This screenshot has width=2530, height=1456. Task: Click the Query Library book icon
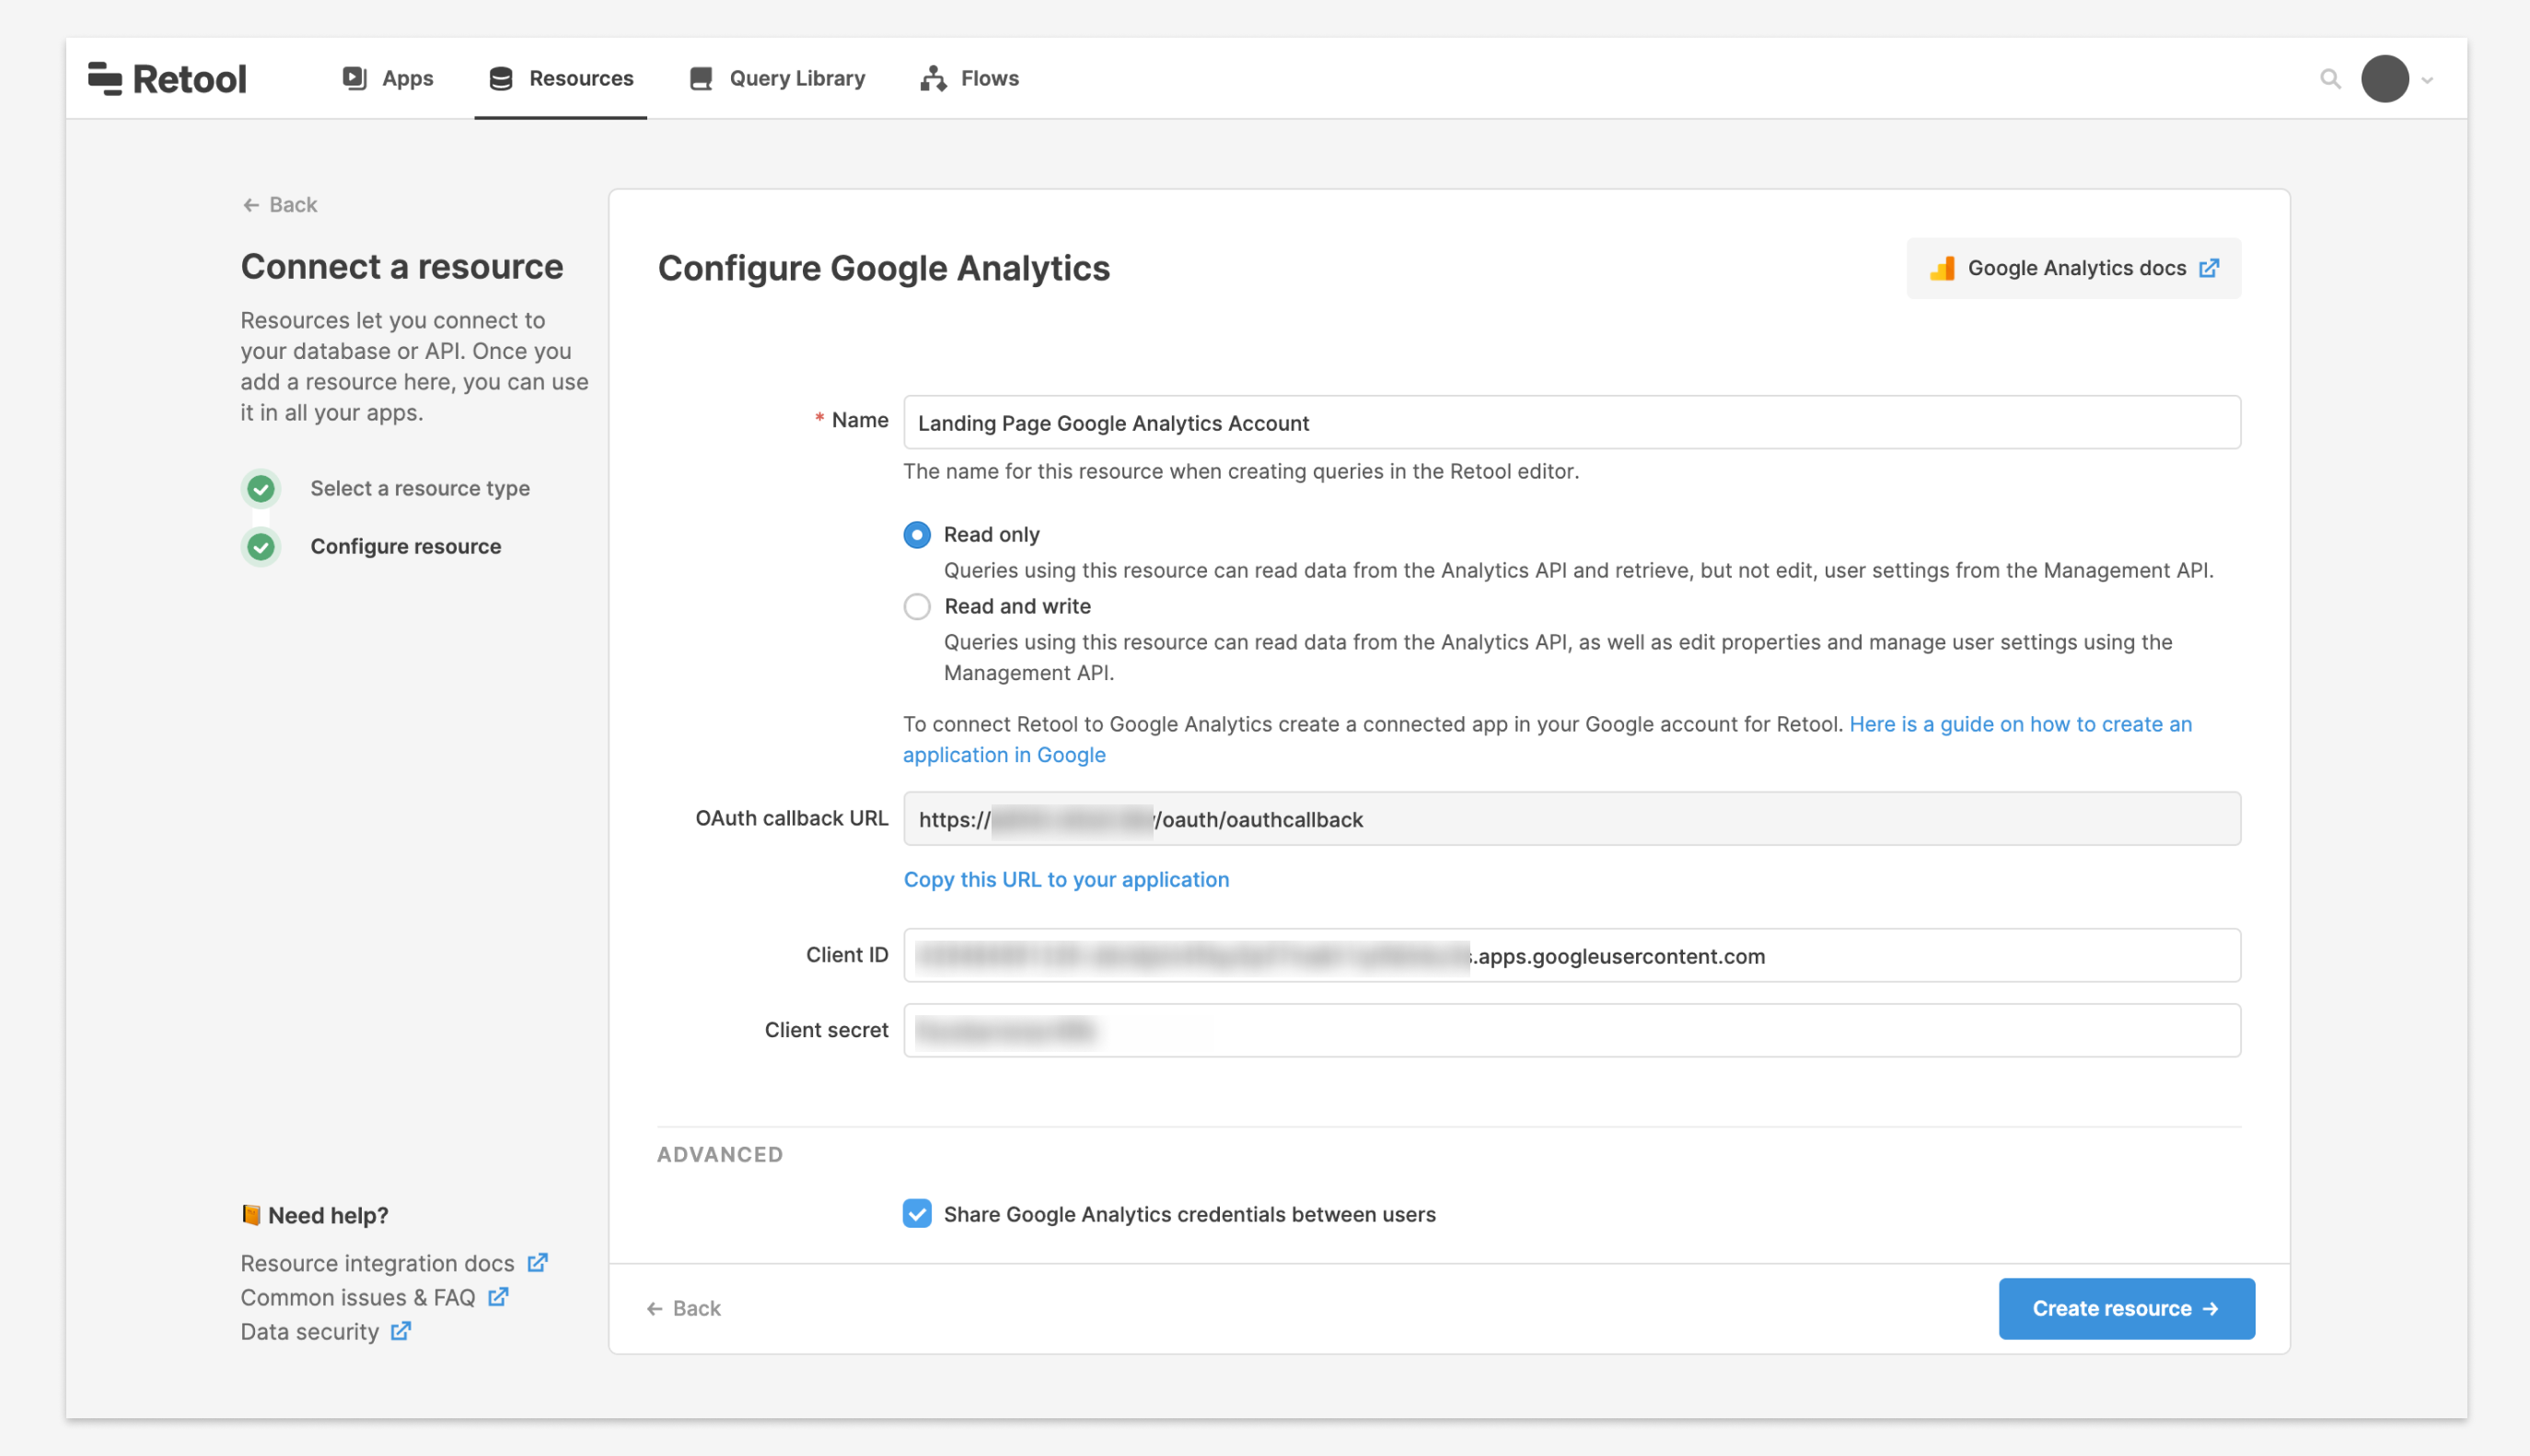coord(701,78)
